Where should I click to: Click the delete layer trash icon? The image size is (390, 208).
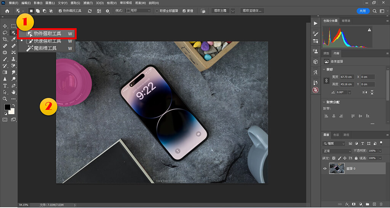click(x=381, y=204)
